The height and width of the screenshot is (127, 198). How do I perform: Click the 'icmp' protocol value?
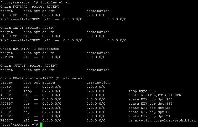point(28,91)
